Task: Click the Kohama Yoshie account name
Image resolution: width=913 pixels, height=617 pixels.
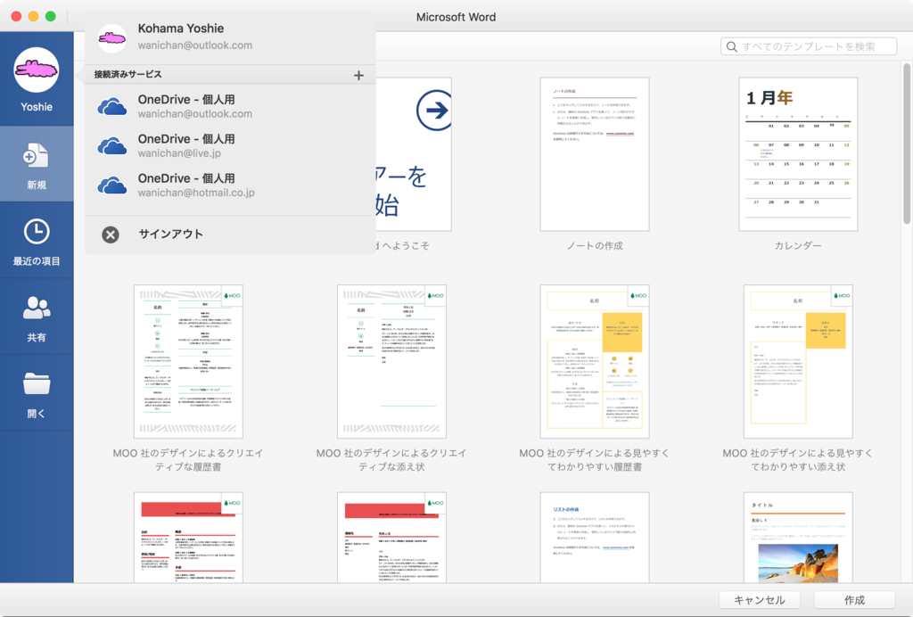Action: click(x=180, y=29)
